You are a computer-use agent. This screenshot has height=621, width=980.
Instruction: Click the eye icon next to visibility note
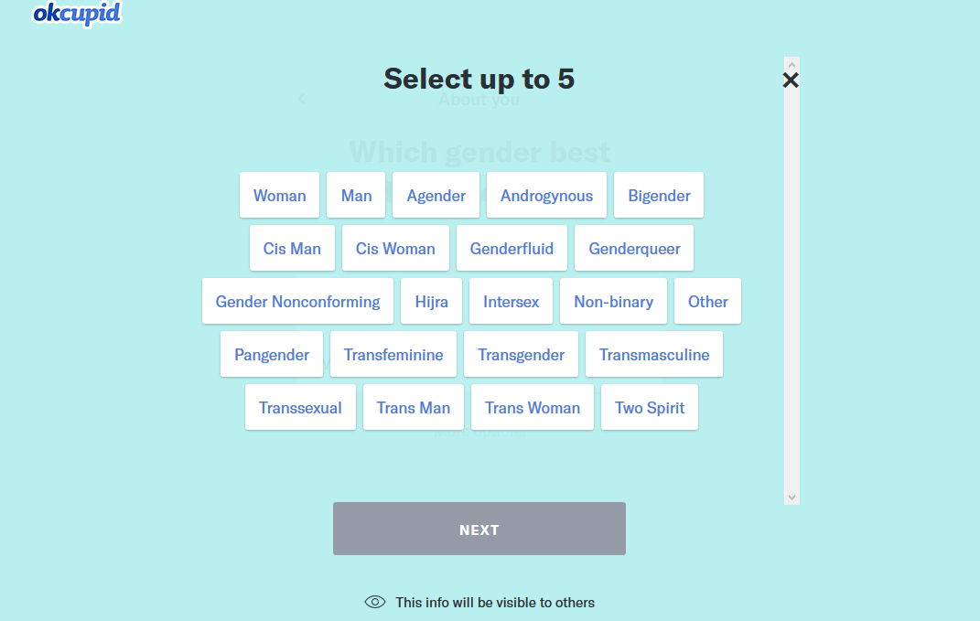(x=374, y=602)
